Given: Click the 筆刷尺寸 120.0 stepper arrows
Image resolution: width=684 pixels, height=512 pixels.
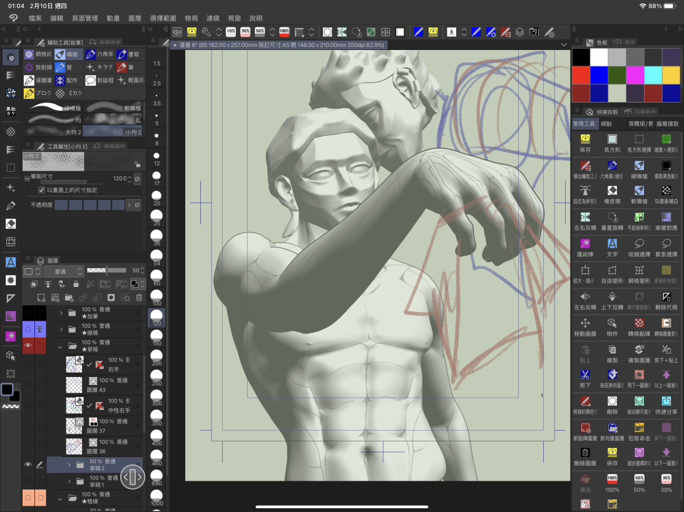Looking at the screenshot, I should click(x=130, y=179).
